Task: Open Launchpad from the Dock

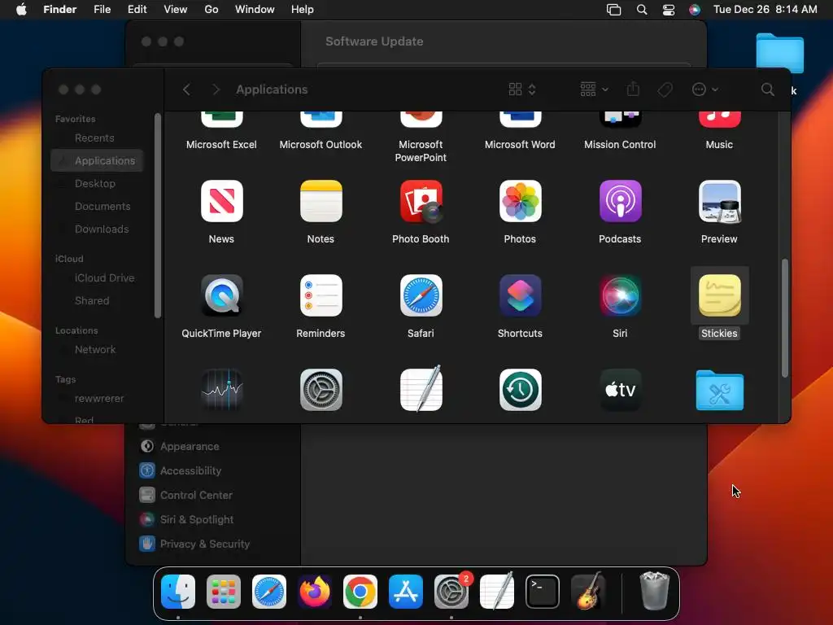Action: tap(223, 592)
